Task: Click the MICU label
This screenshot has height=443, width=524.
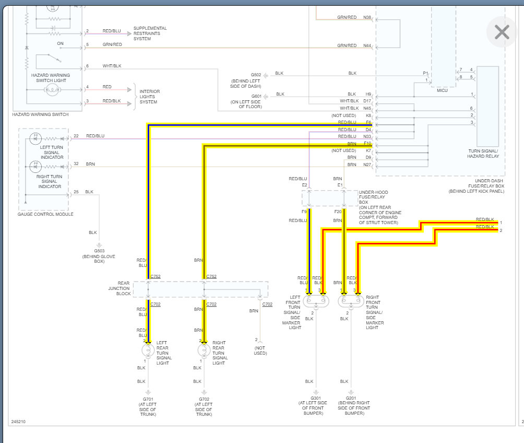Action: click(442, 90)
